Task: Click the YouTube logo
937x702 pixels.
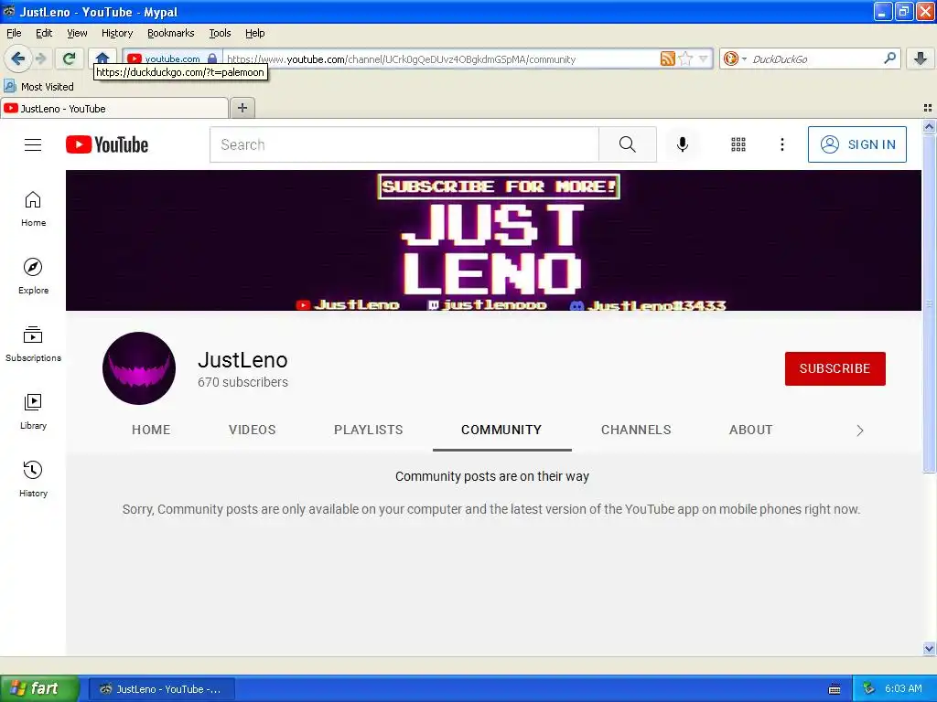Action: coord(107,144)
